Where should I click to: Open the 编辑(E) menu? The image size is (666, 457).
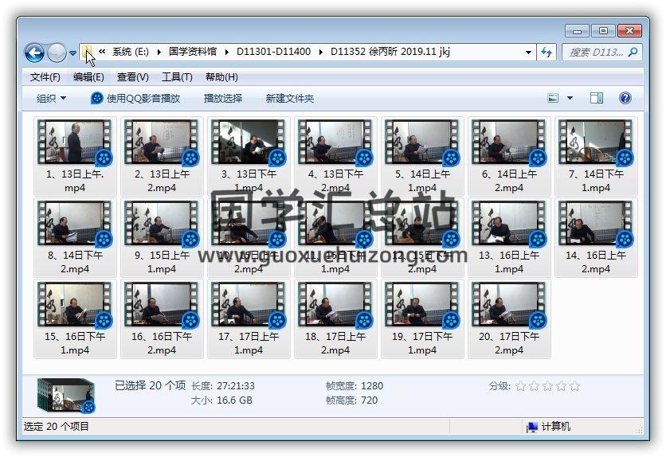(x=88, y=76)
